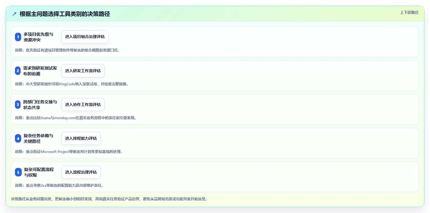This screenshot has height=213, width=430.
Task: Select the text 多项目优先级与资源冲突
Action: tap(38, 37)
